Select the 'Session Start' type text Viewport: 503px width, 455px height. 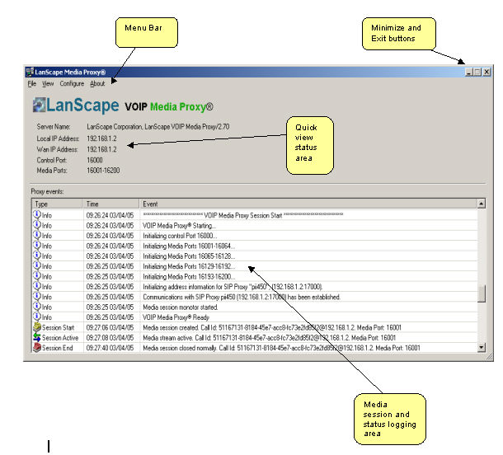(58, 328)
